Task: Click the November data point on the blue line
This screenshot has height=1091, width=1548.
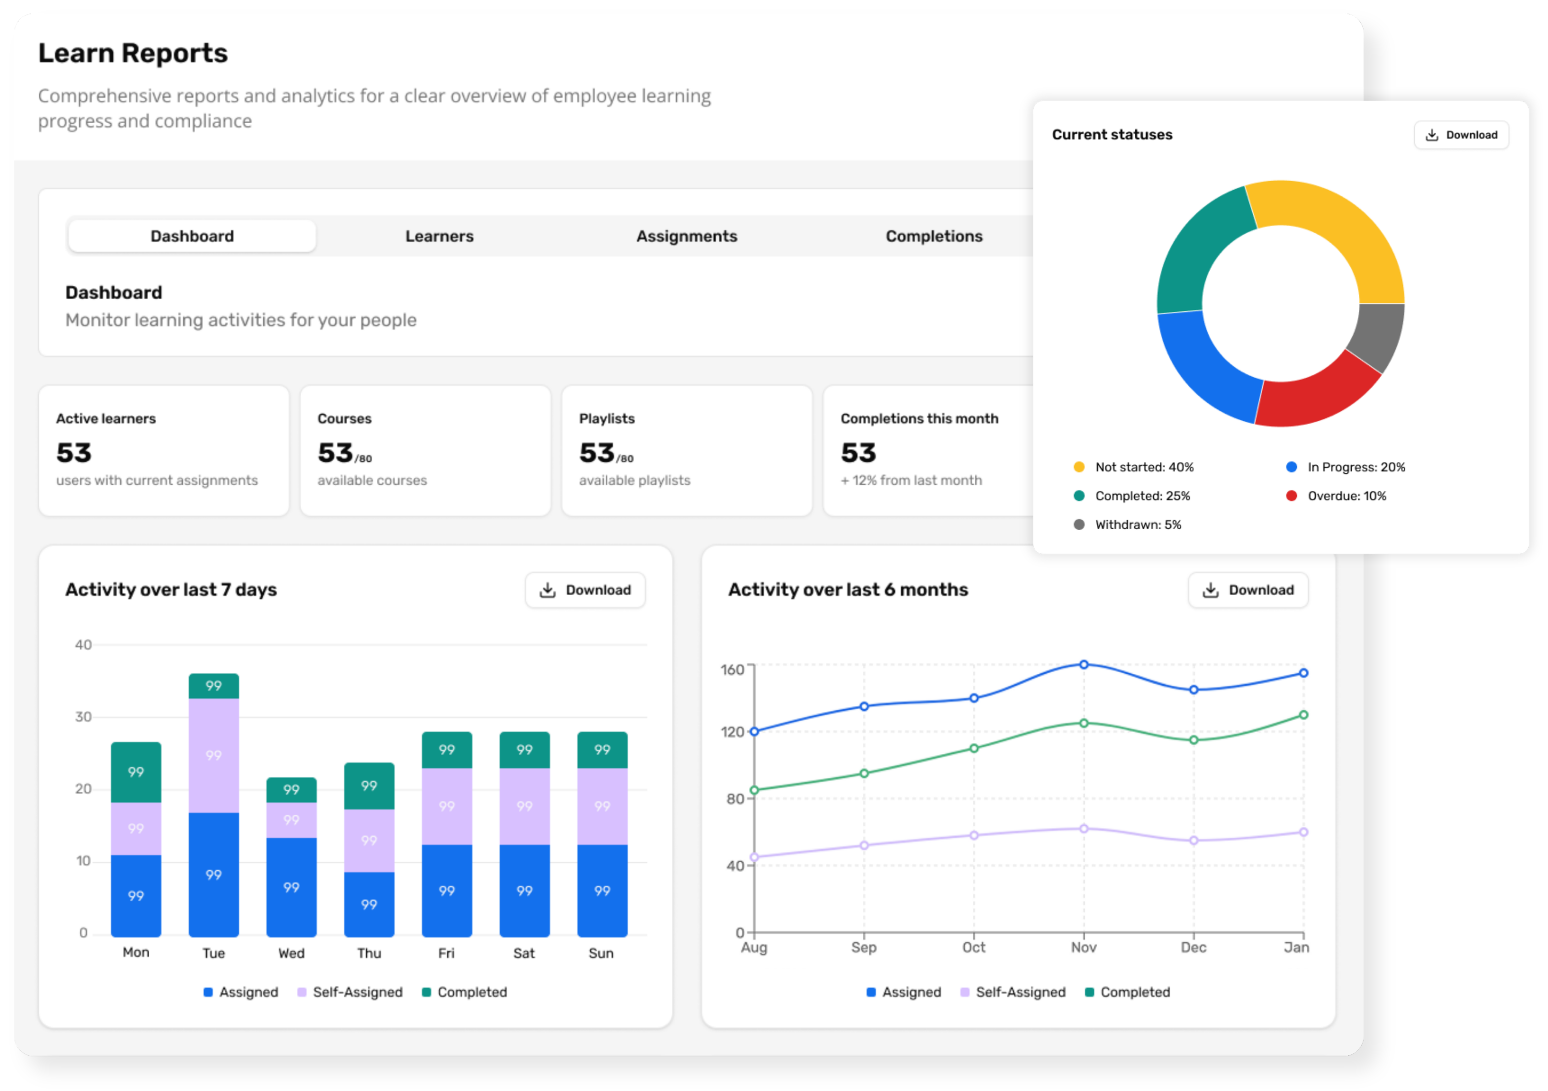Action: pyautogui.click(x=1084, y=663)
